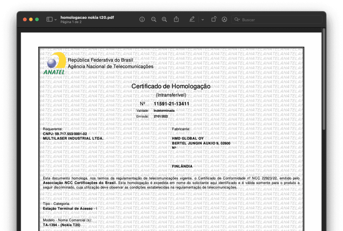
Task: Click 'FINLÂNDIA' country text
Action: click(182, 166)
